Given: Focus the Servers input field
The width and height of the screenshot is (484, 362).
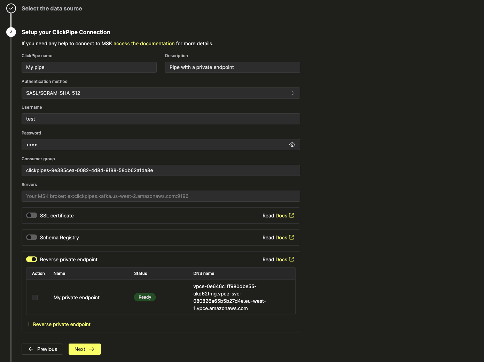Looking at the screenshot, I should 161,196.
